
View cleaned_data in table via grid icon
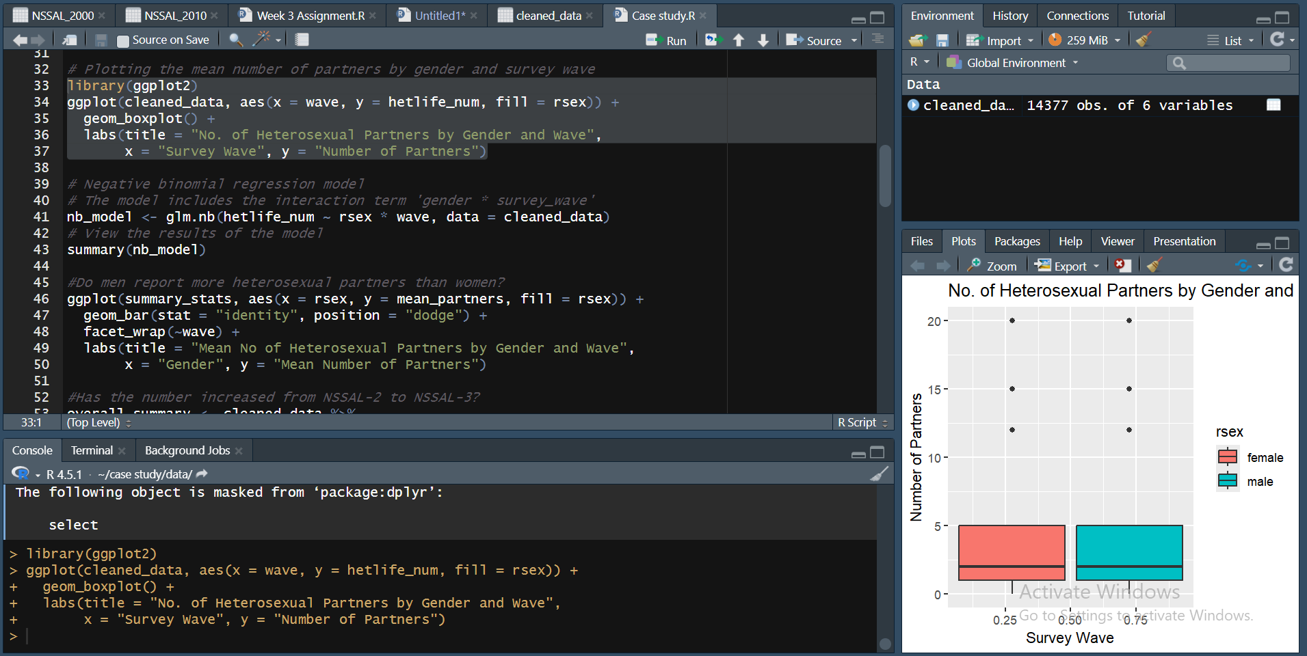(x=1273, y=105)
